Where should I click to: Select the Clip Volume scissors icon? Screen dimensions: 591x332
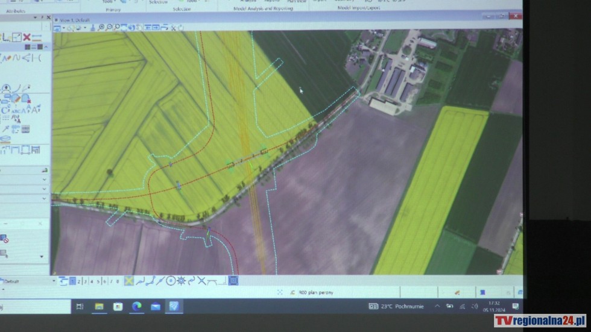point(173,28)
